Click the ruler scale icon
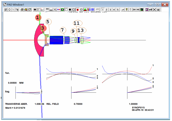 click(x=98, y=10)
